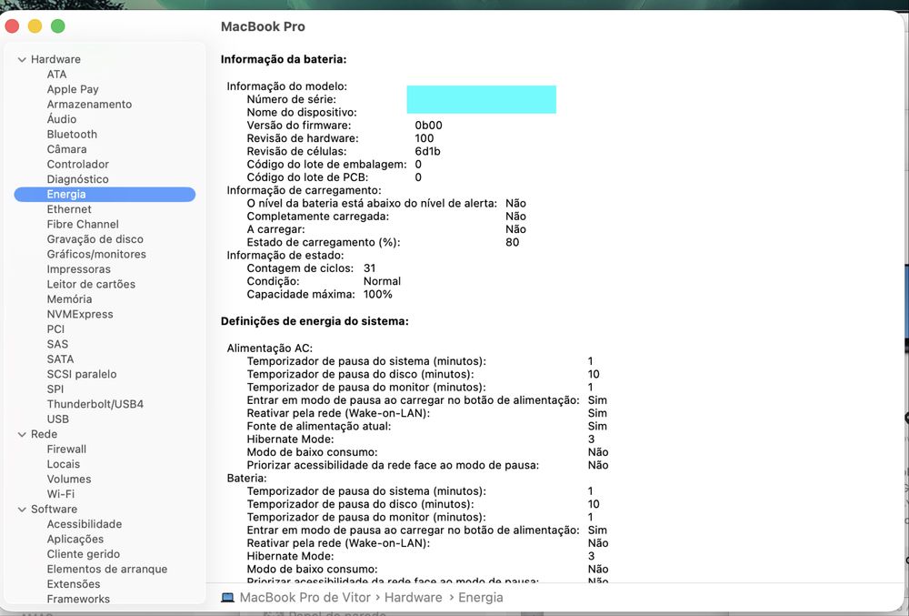909x616 pixels.
Task: Click Energia in the bottom path bar
Action: tap(481, 598)
